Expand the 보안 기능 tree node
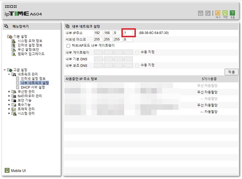Viewport: 242px width, 179px height. [x=9, y=100]
